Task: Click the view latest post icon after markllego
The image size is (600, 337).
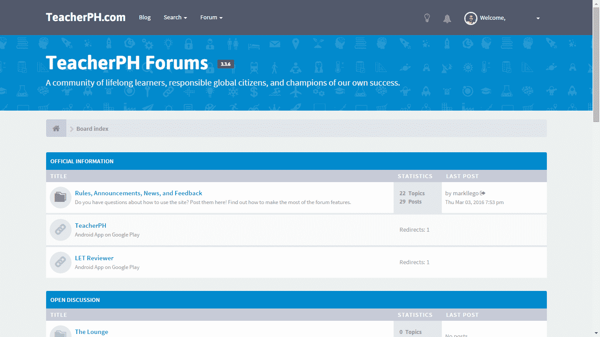Action: click(483, 193)
